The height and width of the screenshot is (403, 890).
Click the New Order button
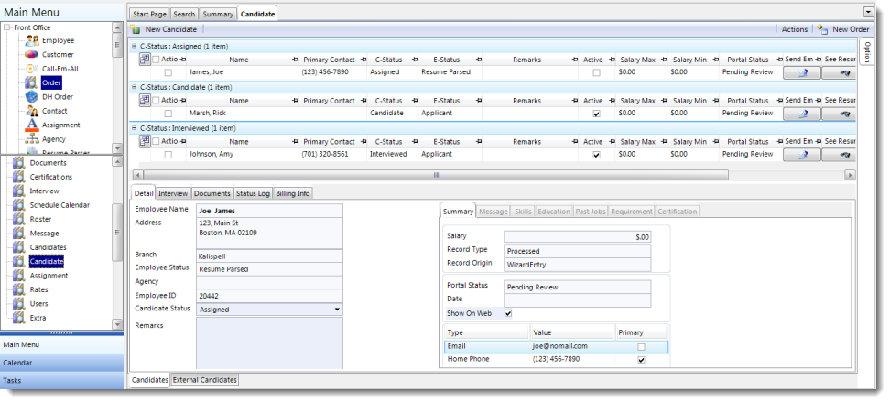[843, 29]
